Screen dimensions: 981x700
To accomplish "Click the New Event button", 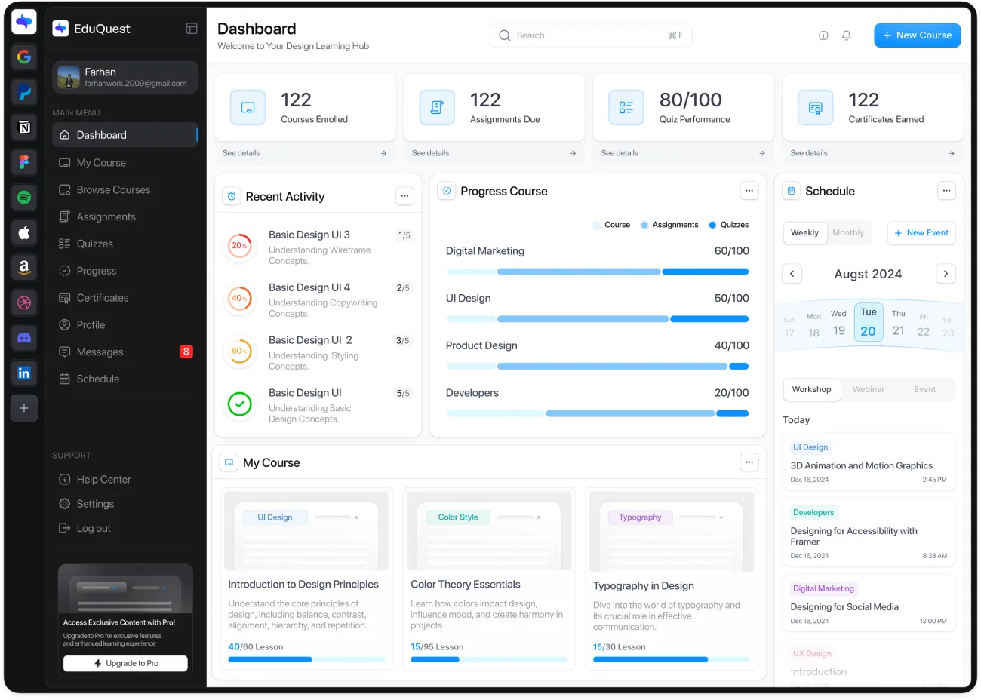I will (x=921, y=233).
